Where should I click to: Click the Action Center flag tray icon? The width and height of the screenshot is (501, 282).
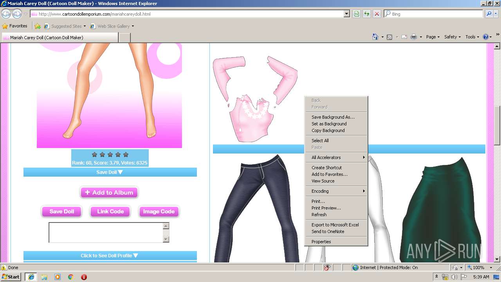click(x=464, y=277)
